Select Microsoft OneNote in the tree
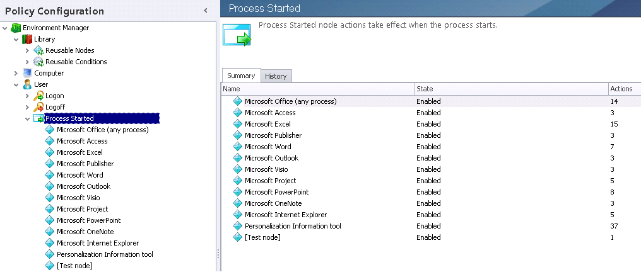Screen dimensions: 641x277 pos(85,232)
